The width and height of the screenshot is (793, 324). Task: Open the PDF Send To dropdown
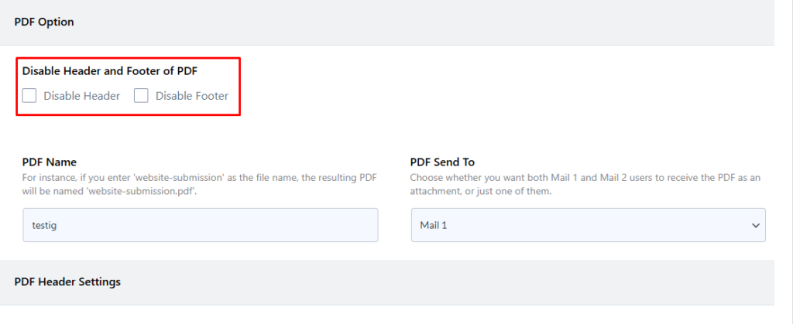589,225
